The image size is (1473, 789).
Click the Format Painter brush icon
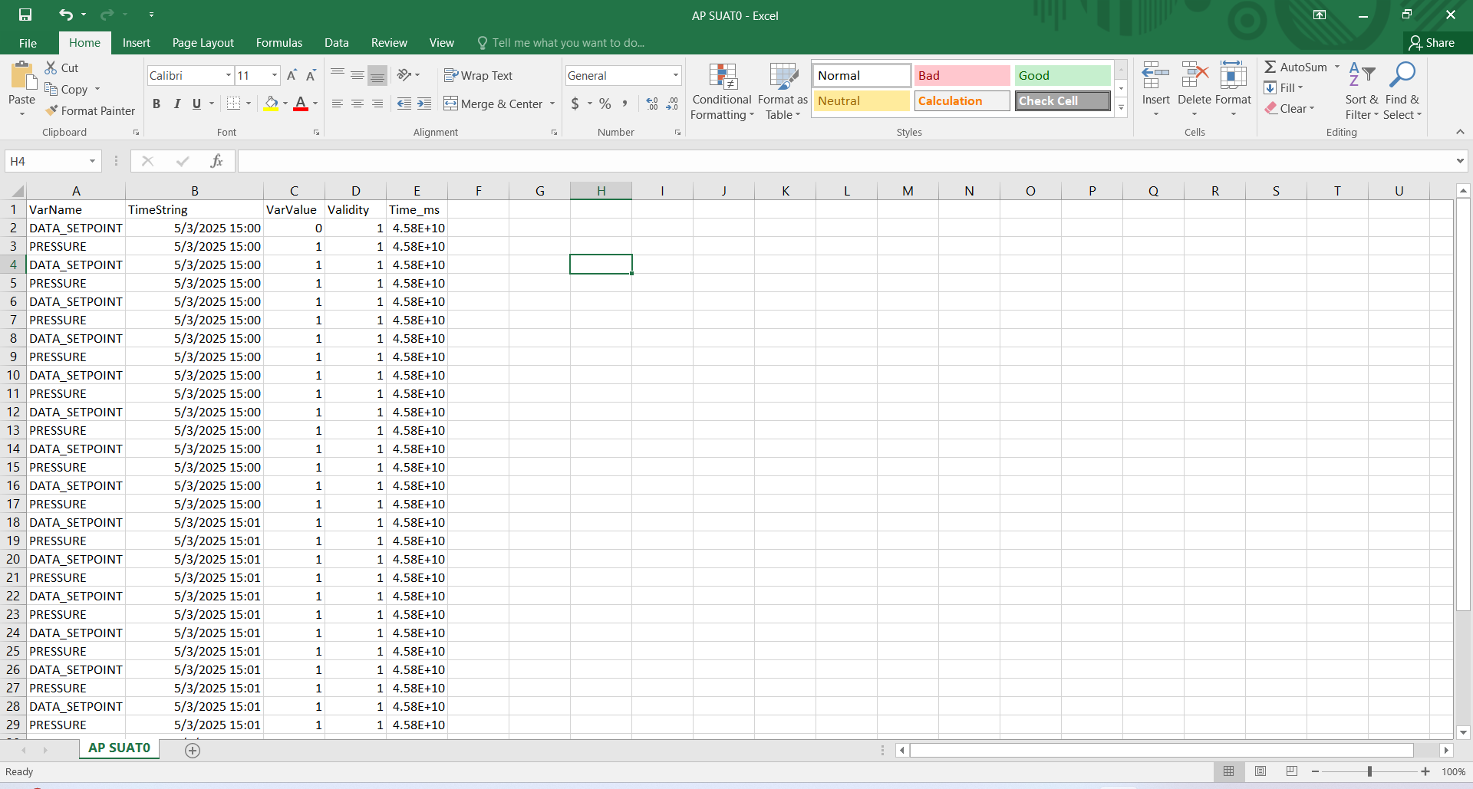click(x=51, y=111)
